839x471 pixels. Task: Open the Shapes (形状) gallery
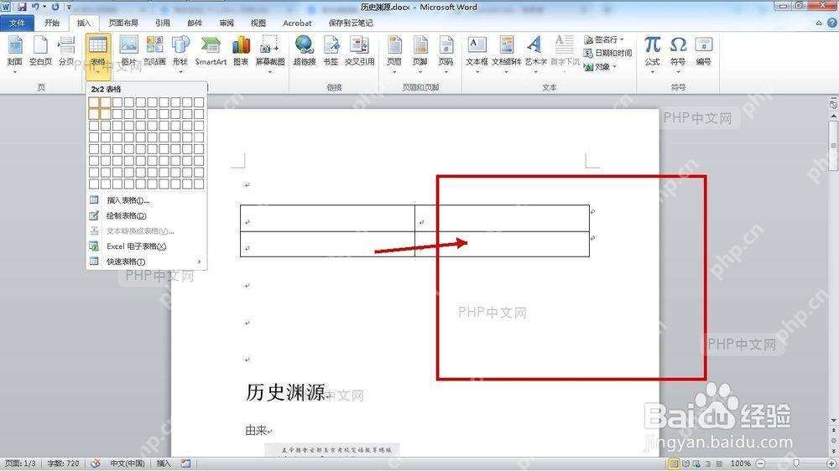tap(180, 53)
